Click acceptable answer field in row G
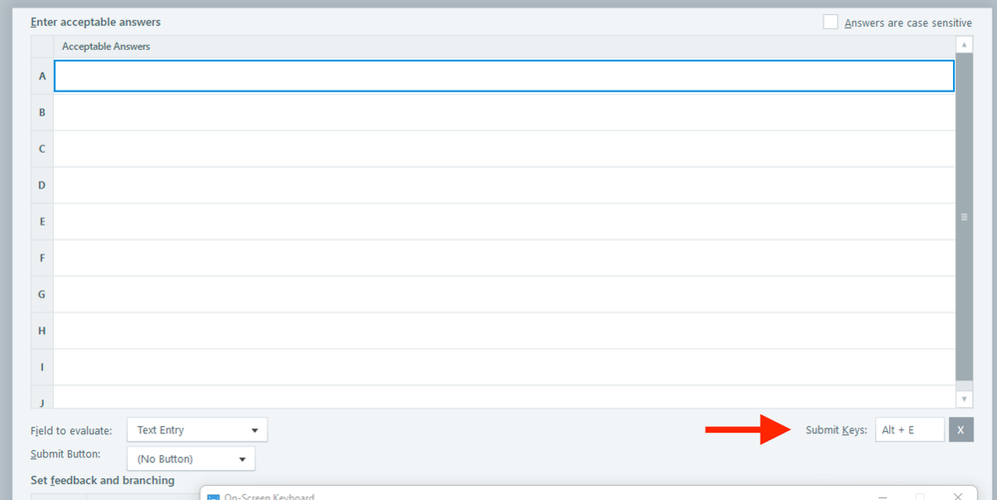The width and height of the screenshot is (997, 500). click(504, 294)
